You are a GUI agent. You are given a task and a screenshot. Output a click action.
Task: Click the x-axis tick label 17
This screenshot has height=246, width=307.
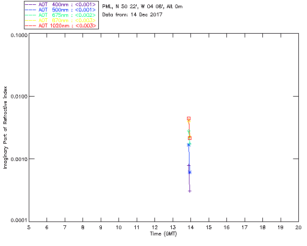245,228
